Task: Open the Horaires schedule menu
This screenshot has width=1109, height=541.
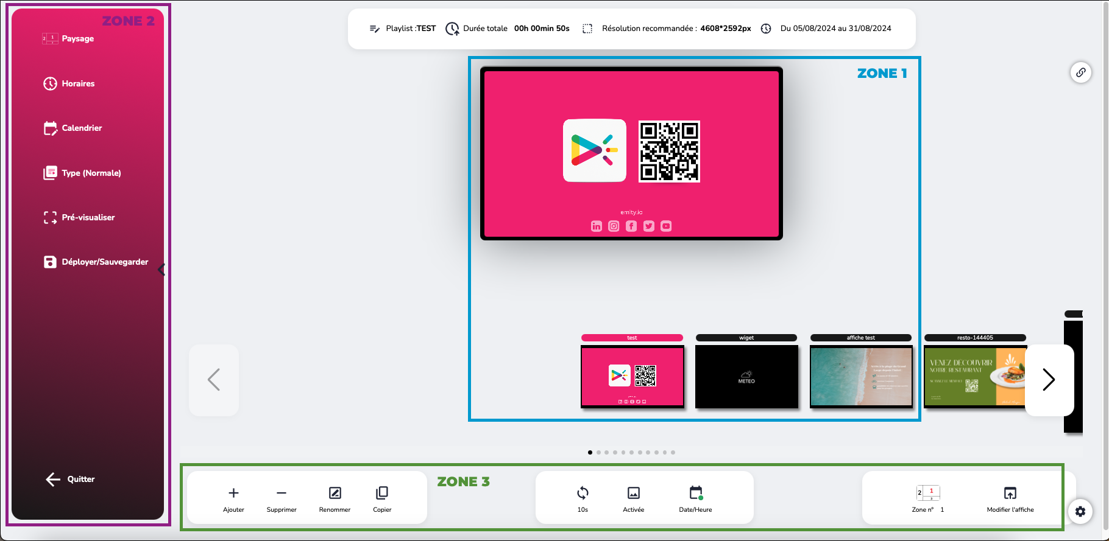Action: [x=68, y=83]
